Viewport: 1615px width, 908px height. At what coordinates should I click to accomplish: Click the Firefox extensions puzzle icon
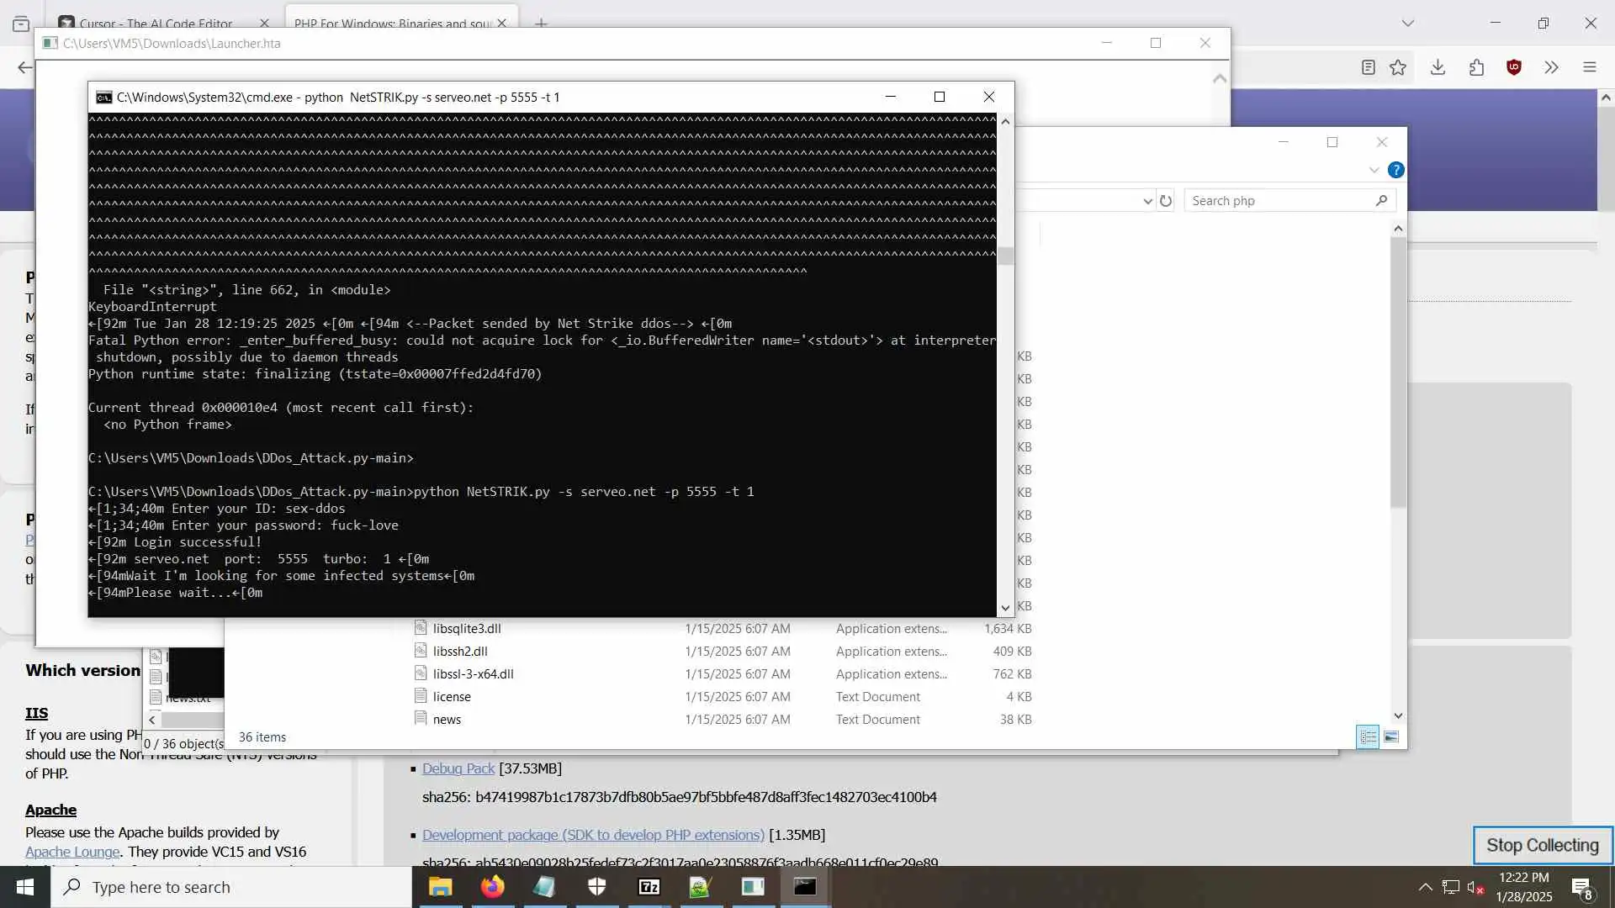point(1476,67)
